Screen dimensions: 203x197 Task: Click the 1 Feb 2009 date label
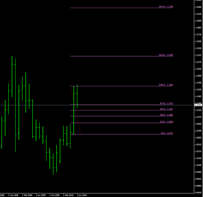pyautogui.click(x=27, y=195)
